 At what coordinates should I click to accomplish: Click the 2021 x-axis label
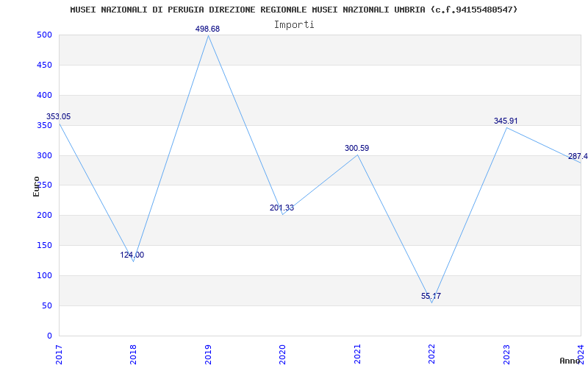(357, 355)
